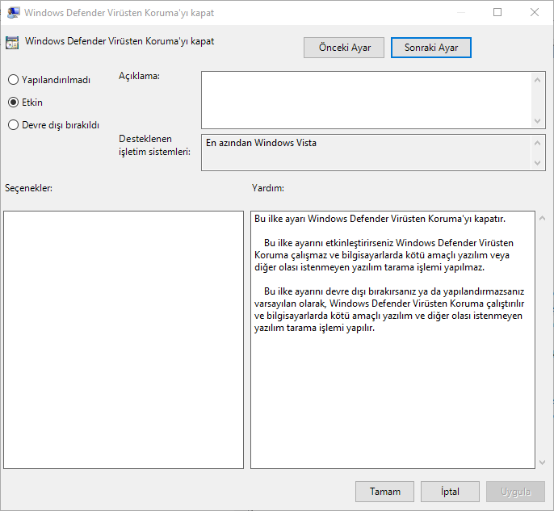Select the Yapılandırılmadı radio option
Image resolution: width=554 pixels, height=511 pixels.
point(48,80)
